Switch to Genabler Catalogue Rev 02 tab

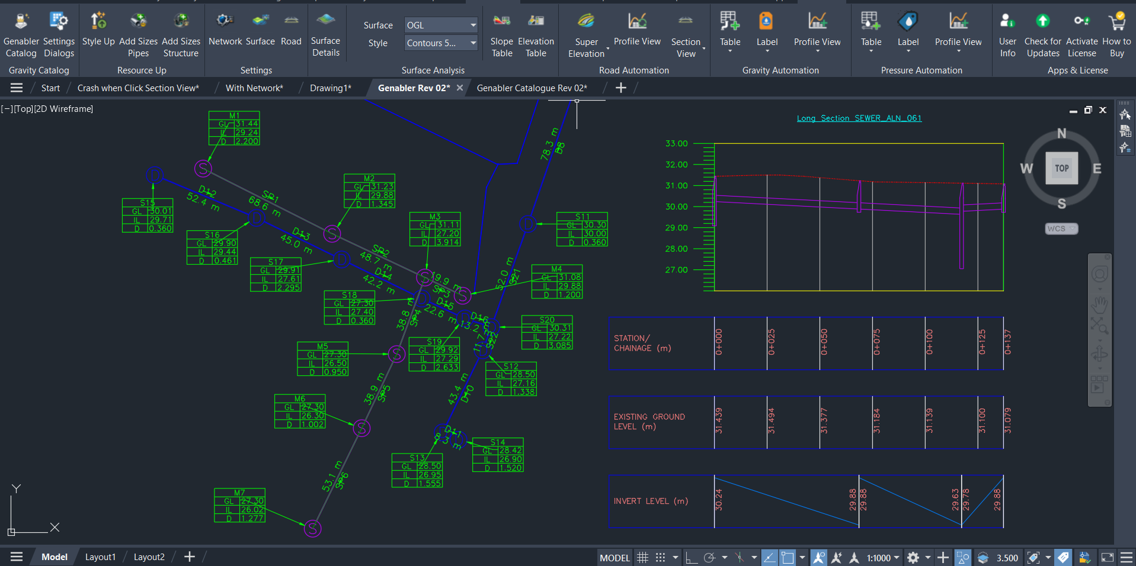[x=532, y=88]
